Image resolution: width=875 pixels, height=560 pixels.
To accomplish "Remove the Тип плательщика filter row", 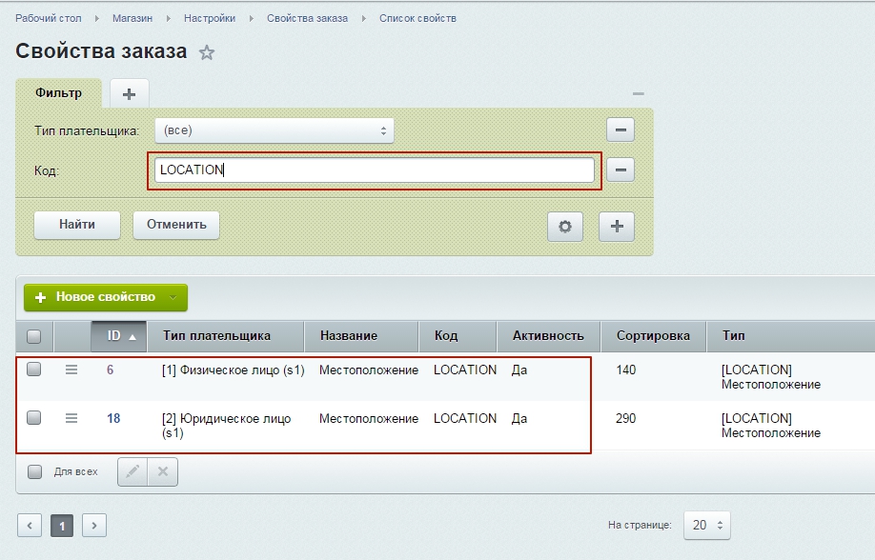I will click(x=621, y=130).
